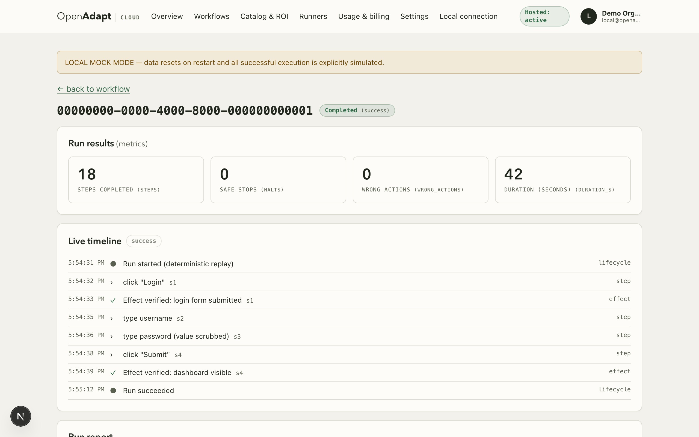Open Catalog & ROI section
699x437 pixels.
[264, 16]
